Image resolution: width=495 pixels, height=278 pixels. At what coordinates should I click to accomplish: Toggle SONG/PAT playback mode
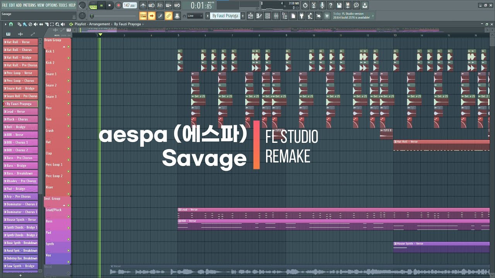click(x=93, y=6)
